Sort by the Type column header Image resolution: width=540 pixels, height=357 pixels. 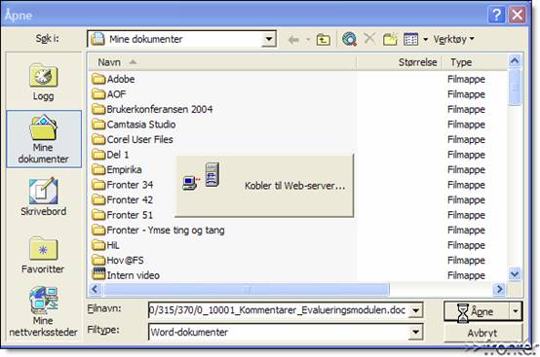tap(475, 62)
